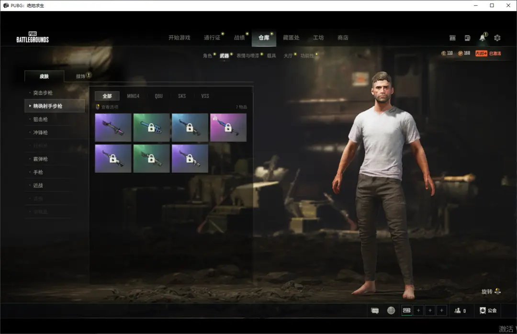
Task: Click the 已激活 status text
Action: click(x=495, y=54)
